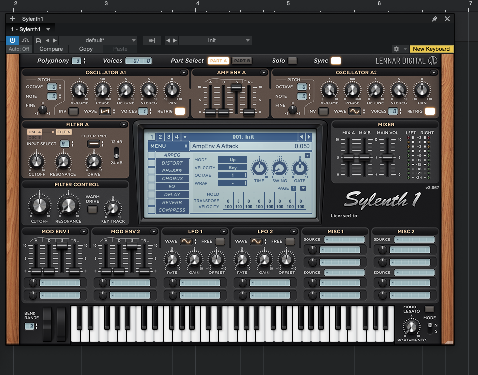
Task: Select the REVERB effect tab
Action: click(172, 203)
